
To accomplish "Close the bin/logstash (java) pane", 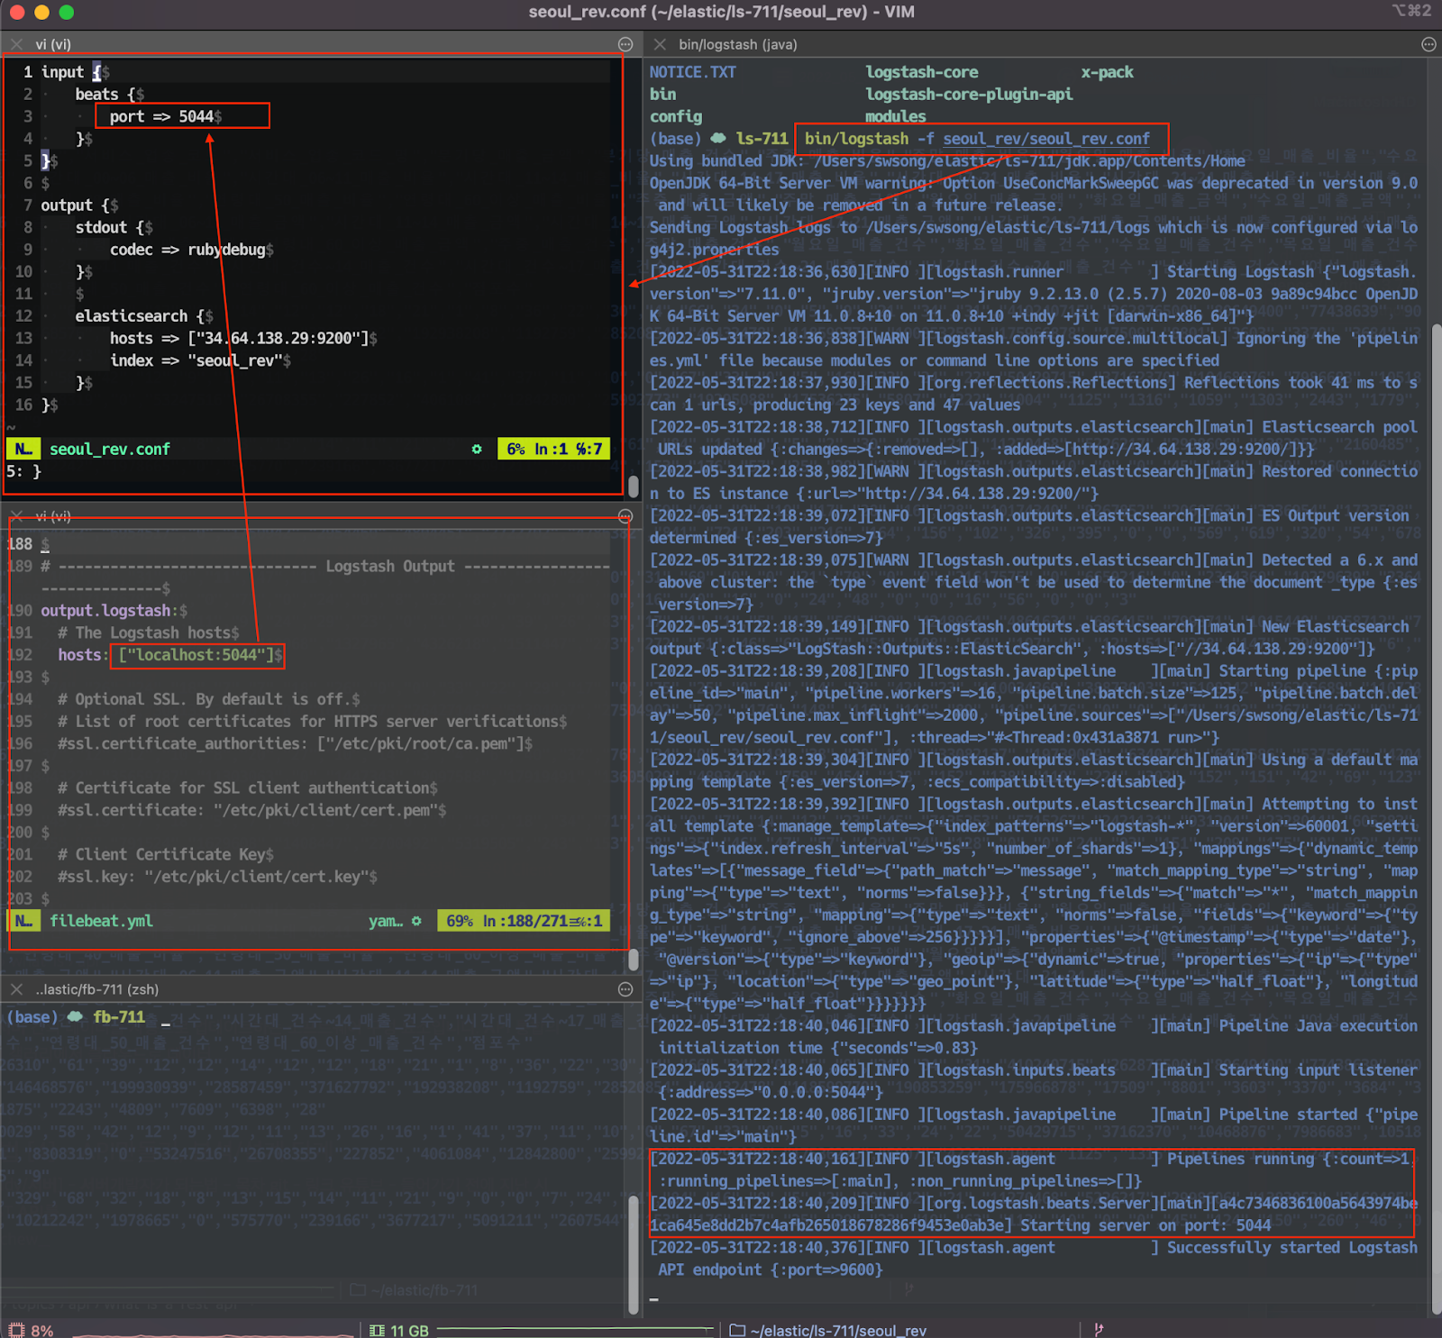I will pyautogui.click(x=660, y=44).
